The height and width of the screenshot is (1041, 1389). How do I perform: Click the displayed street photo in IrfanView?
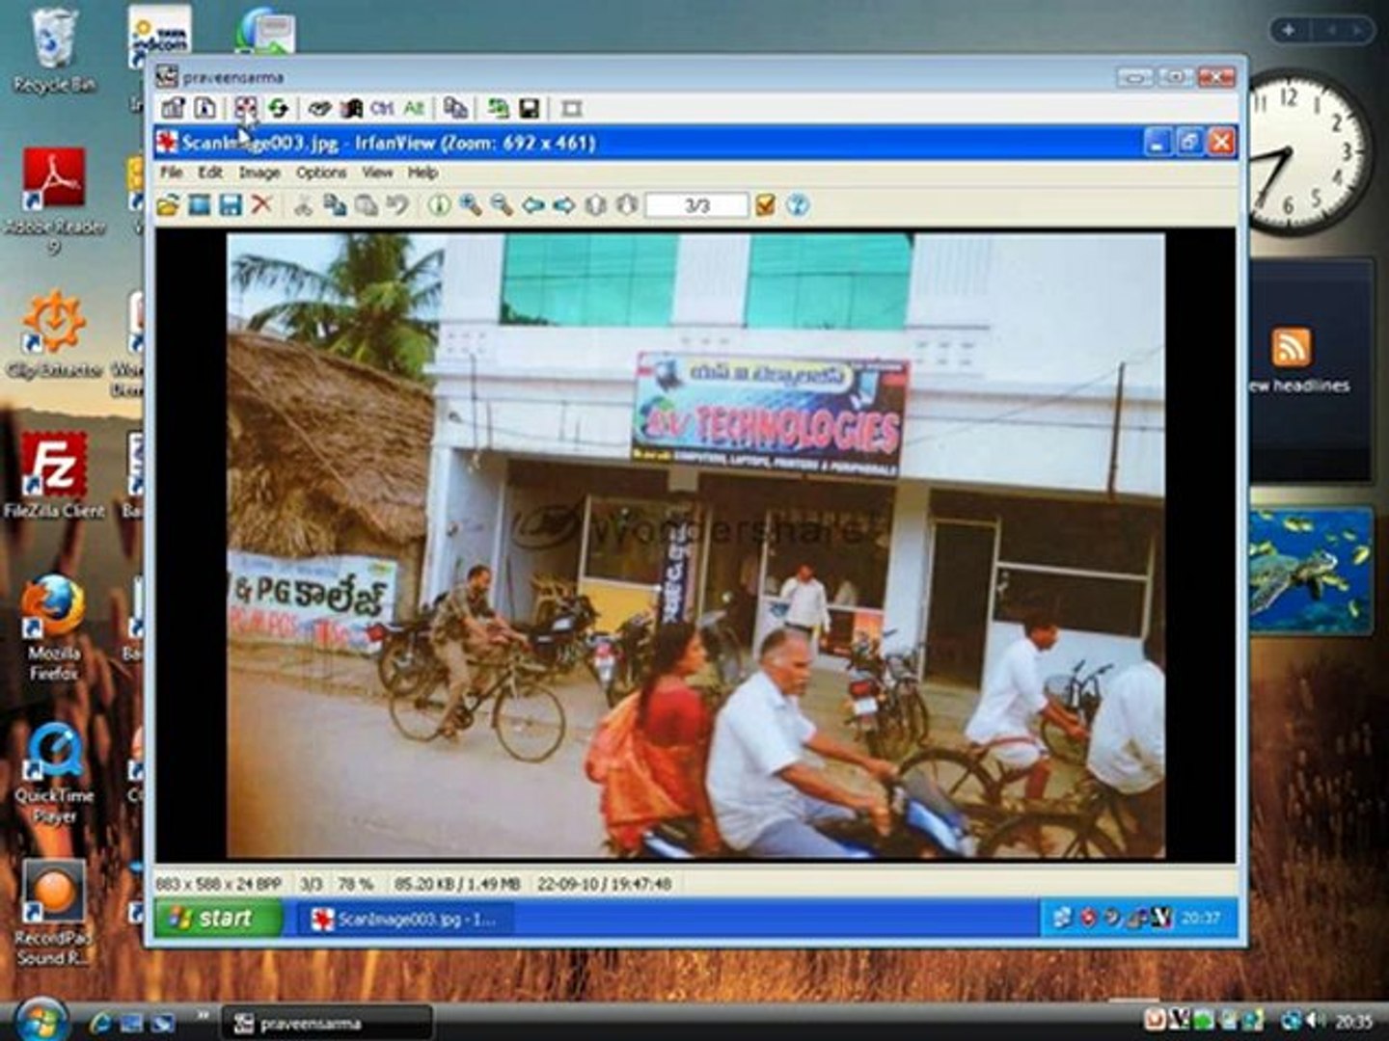(694, 546)
